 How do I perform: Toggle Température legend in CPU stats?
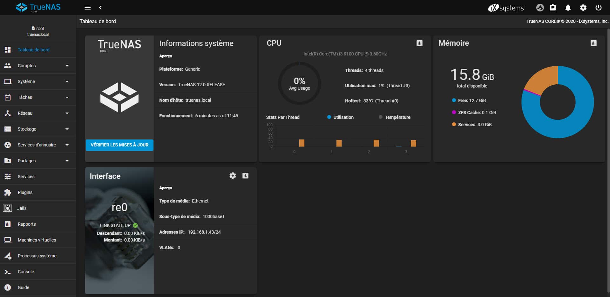tap(394, 117)
